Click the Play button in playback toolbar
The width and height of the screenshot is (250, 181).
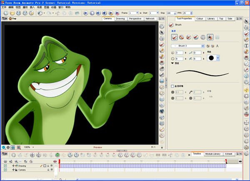pos(85,13)
